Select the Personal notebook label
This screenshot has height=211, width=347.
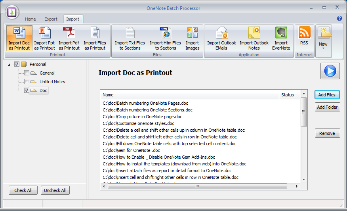click(x=38, y=64)
